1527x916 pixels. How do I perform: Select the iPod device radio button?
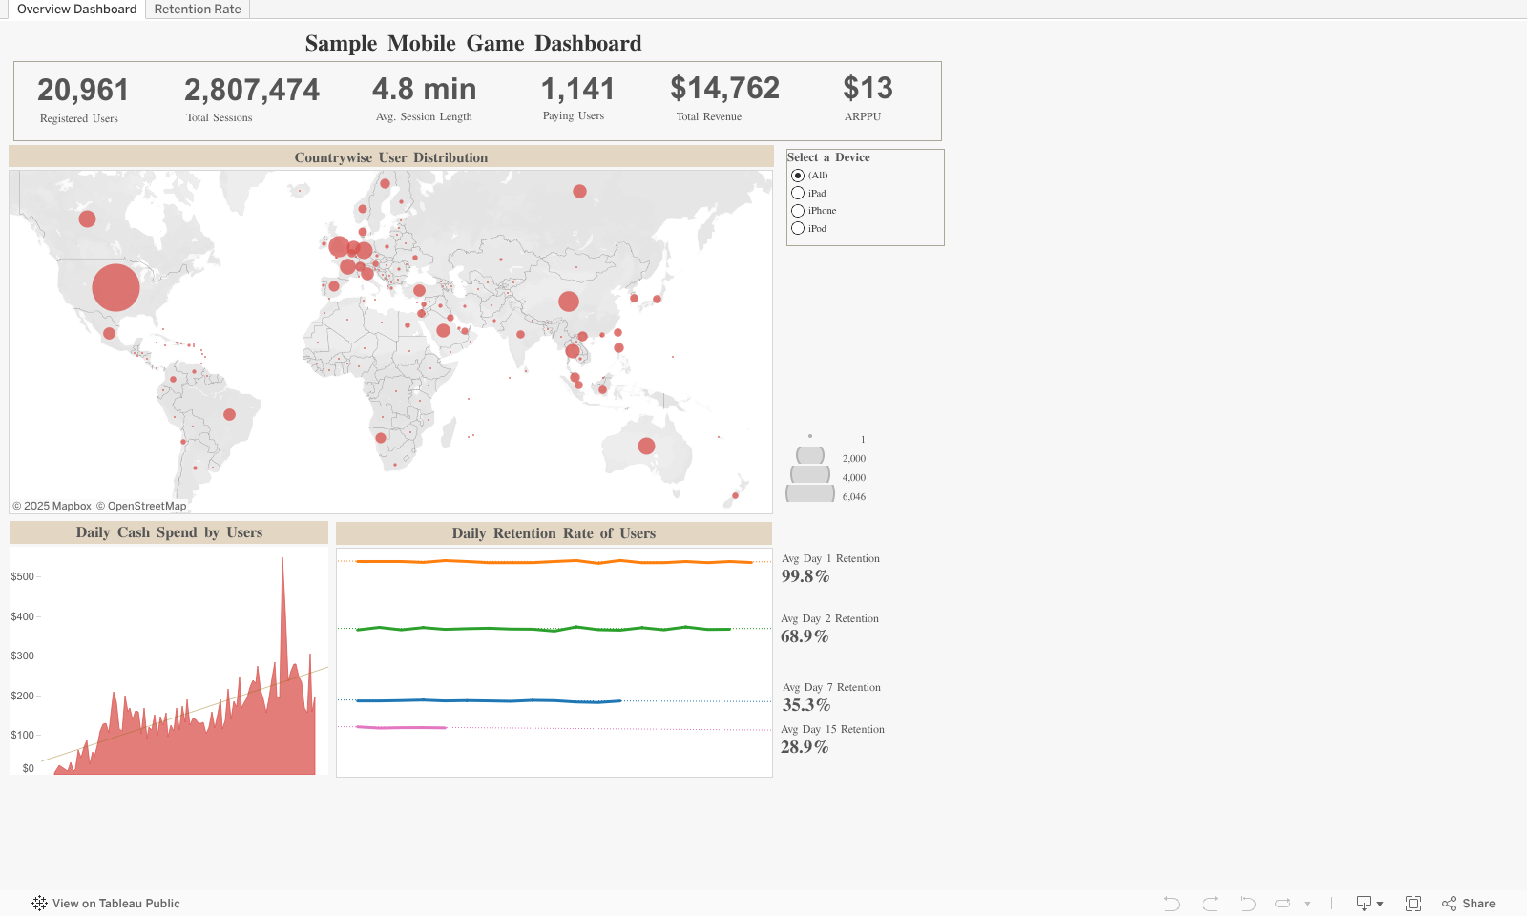click(x=798, y=228)
